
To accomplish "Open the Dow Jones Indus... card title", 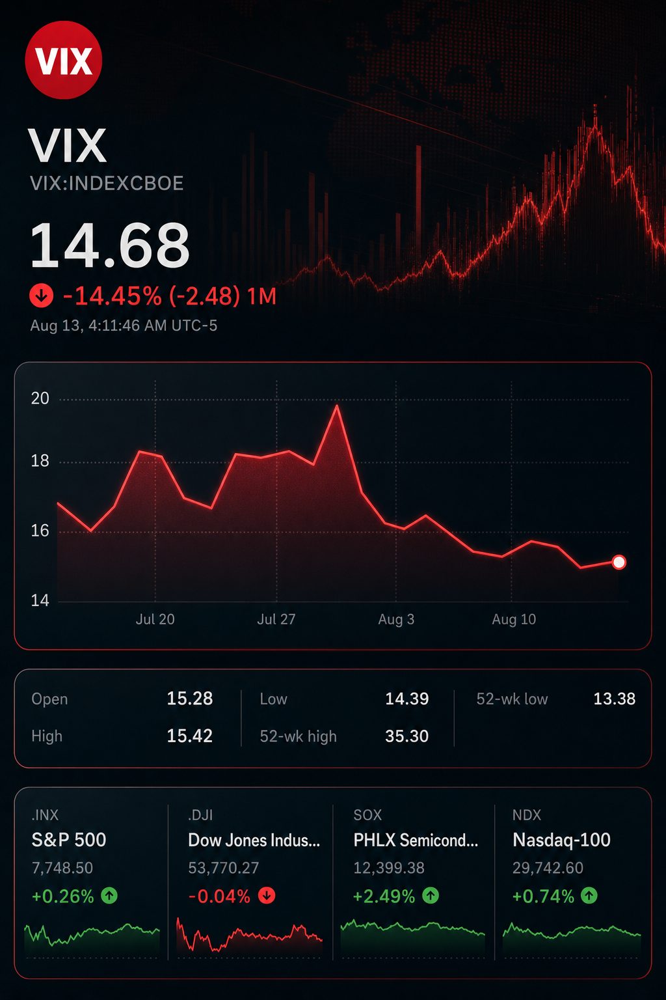I will (x=254, y=840).
